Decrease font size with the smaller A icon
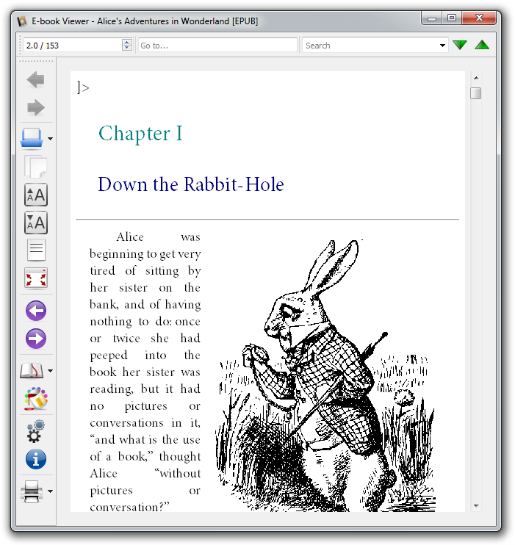Screen dimensions: 515x545 pyautogui.click(x=36, y=223)
